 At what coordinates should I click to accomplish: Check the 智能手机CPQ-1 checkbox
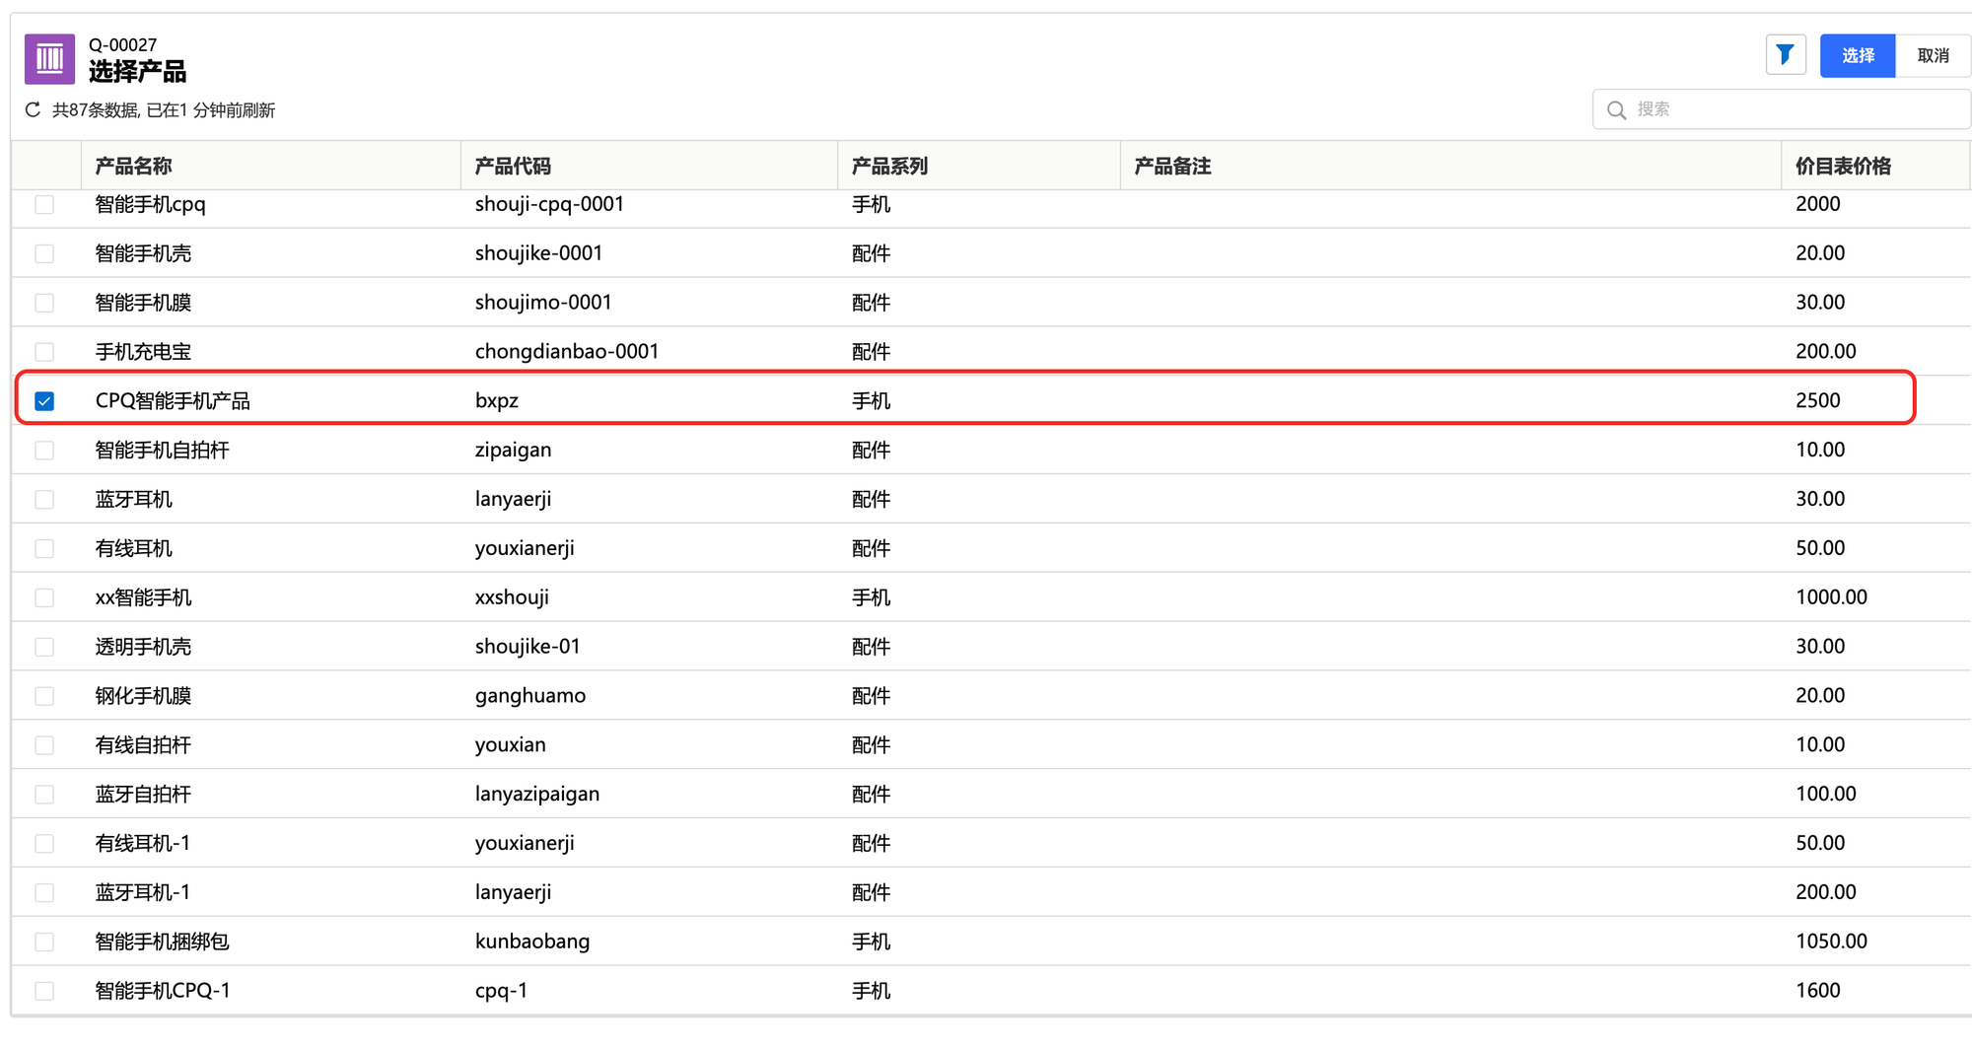point(44,991)
